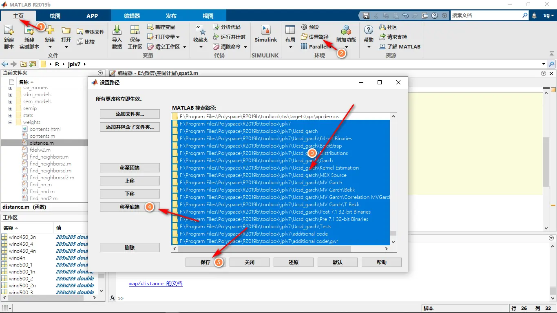Click Learn MATLAB (了解 MATLAB)

coord(400,46)
